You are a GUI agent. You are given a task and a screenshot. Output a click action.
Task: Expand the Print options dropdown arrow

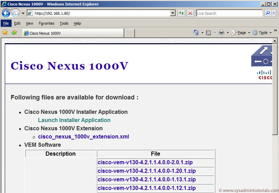[x=228, y=33]
